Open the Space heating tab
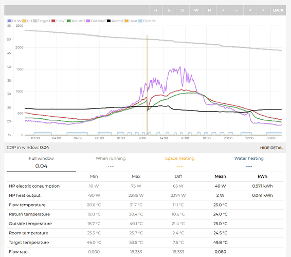 179,162
